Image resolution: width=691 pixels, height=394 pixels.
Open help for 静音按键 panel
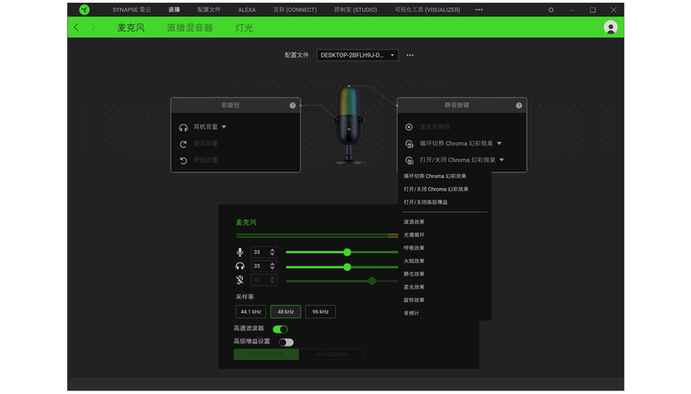coord(519,105)
